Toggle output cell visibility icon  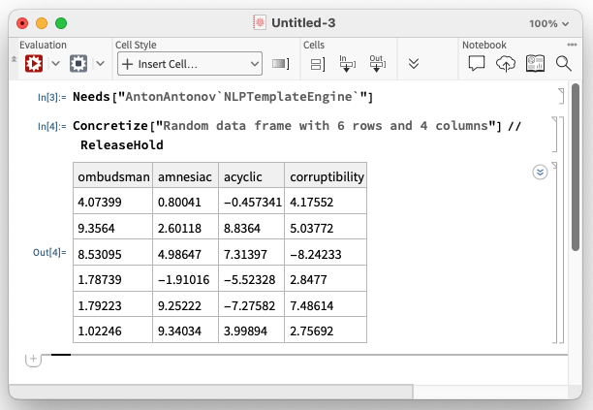point(377,64)
